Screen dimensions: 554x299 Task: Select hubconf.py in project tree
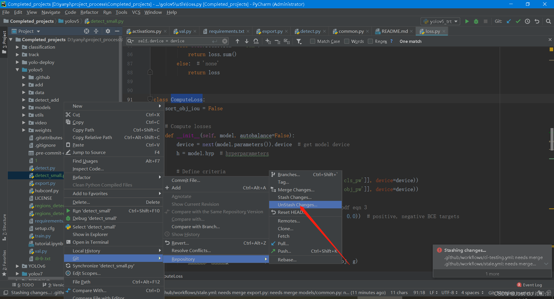(x=47, y=191)
